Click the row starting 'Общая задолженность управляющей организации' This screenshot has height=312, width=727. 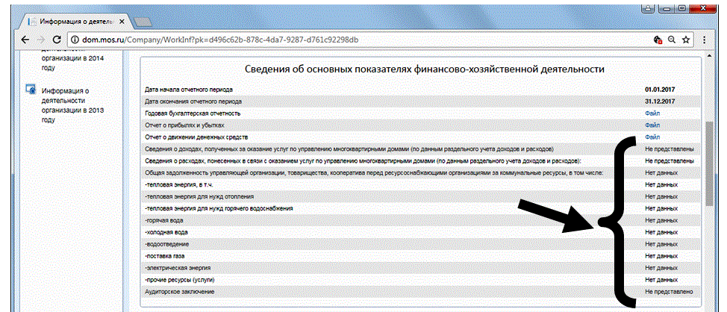[421, 172]
